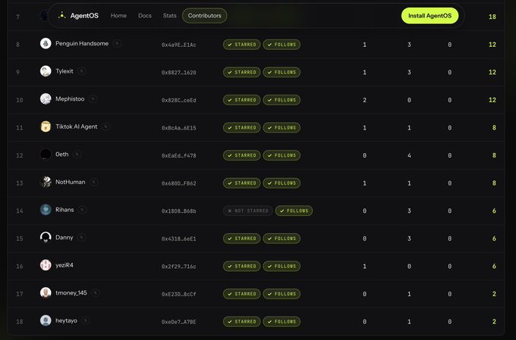The width and height of the screenshot is (516, 340).
Task: Open tmoney_145's X profile icon
Action: (96, 293)
